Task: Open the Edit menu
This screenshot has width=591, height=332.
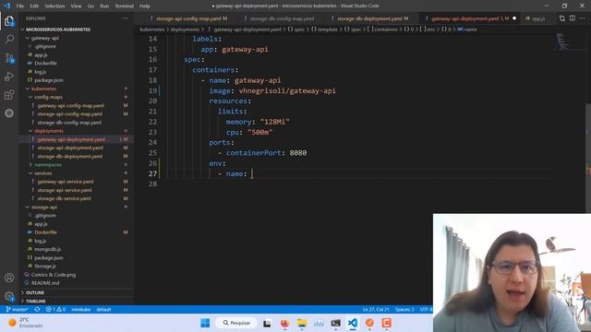Action: click(34, 6)
